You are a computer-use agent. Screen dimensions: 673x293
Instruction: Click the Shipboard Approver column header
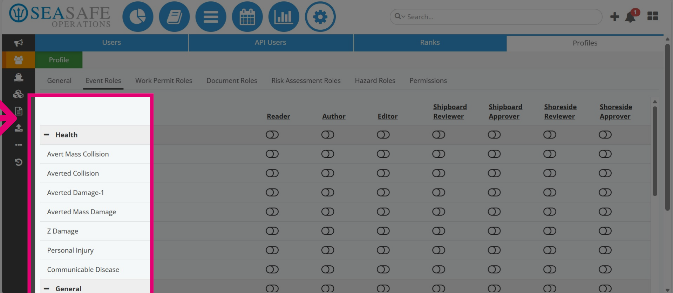click(505, 112)
